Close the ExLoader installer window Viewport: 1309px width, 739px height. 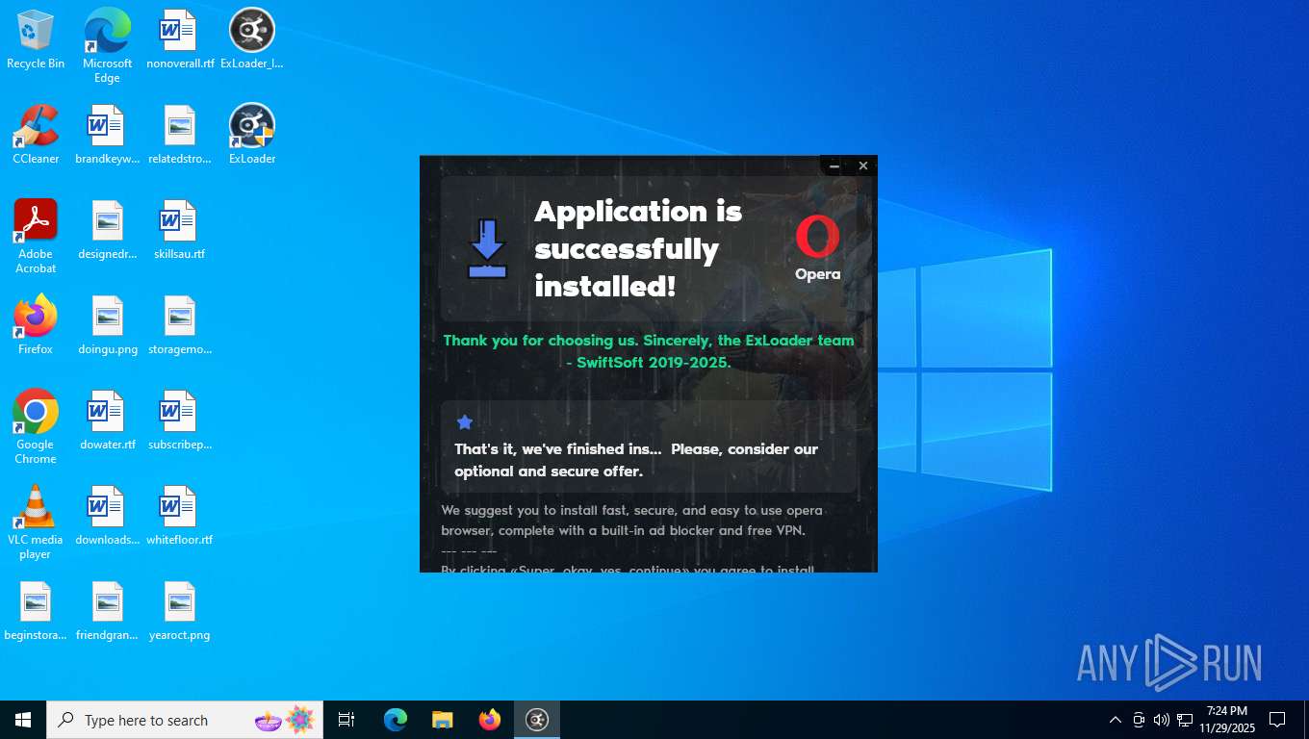tap(863, 166)
